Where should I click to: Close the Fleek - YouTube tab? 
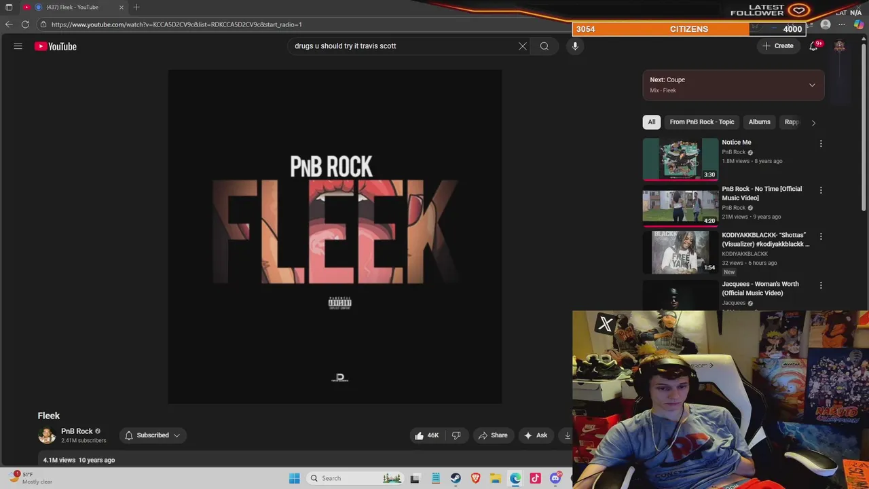122,7
